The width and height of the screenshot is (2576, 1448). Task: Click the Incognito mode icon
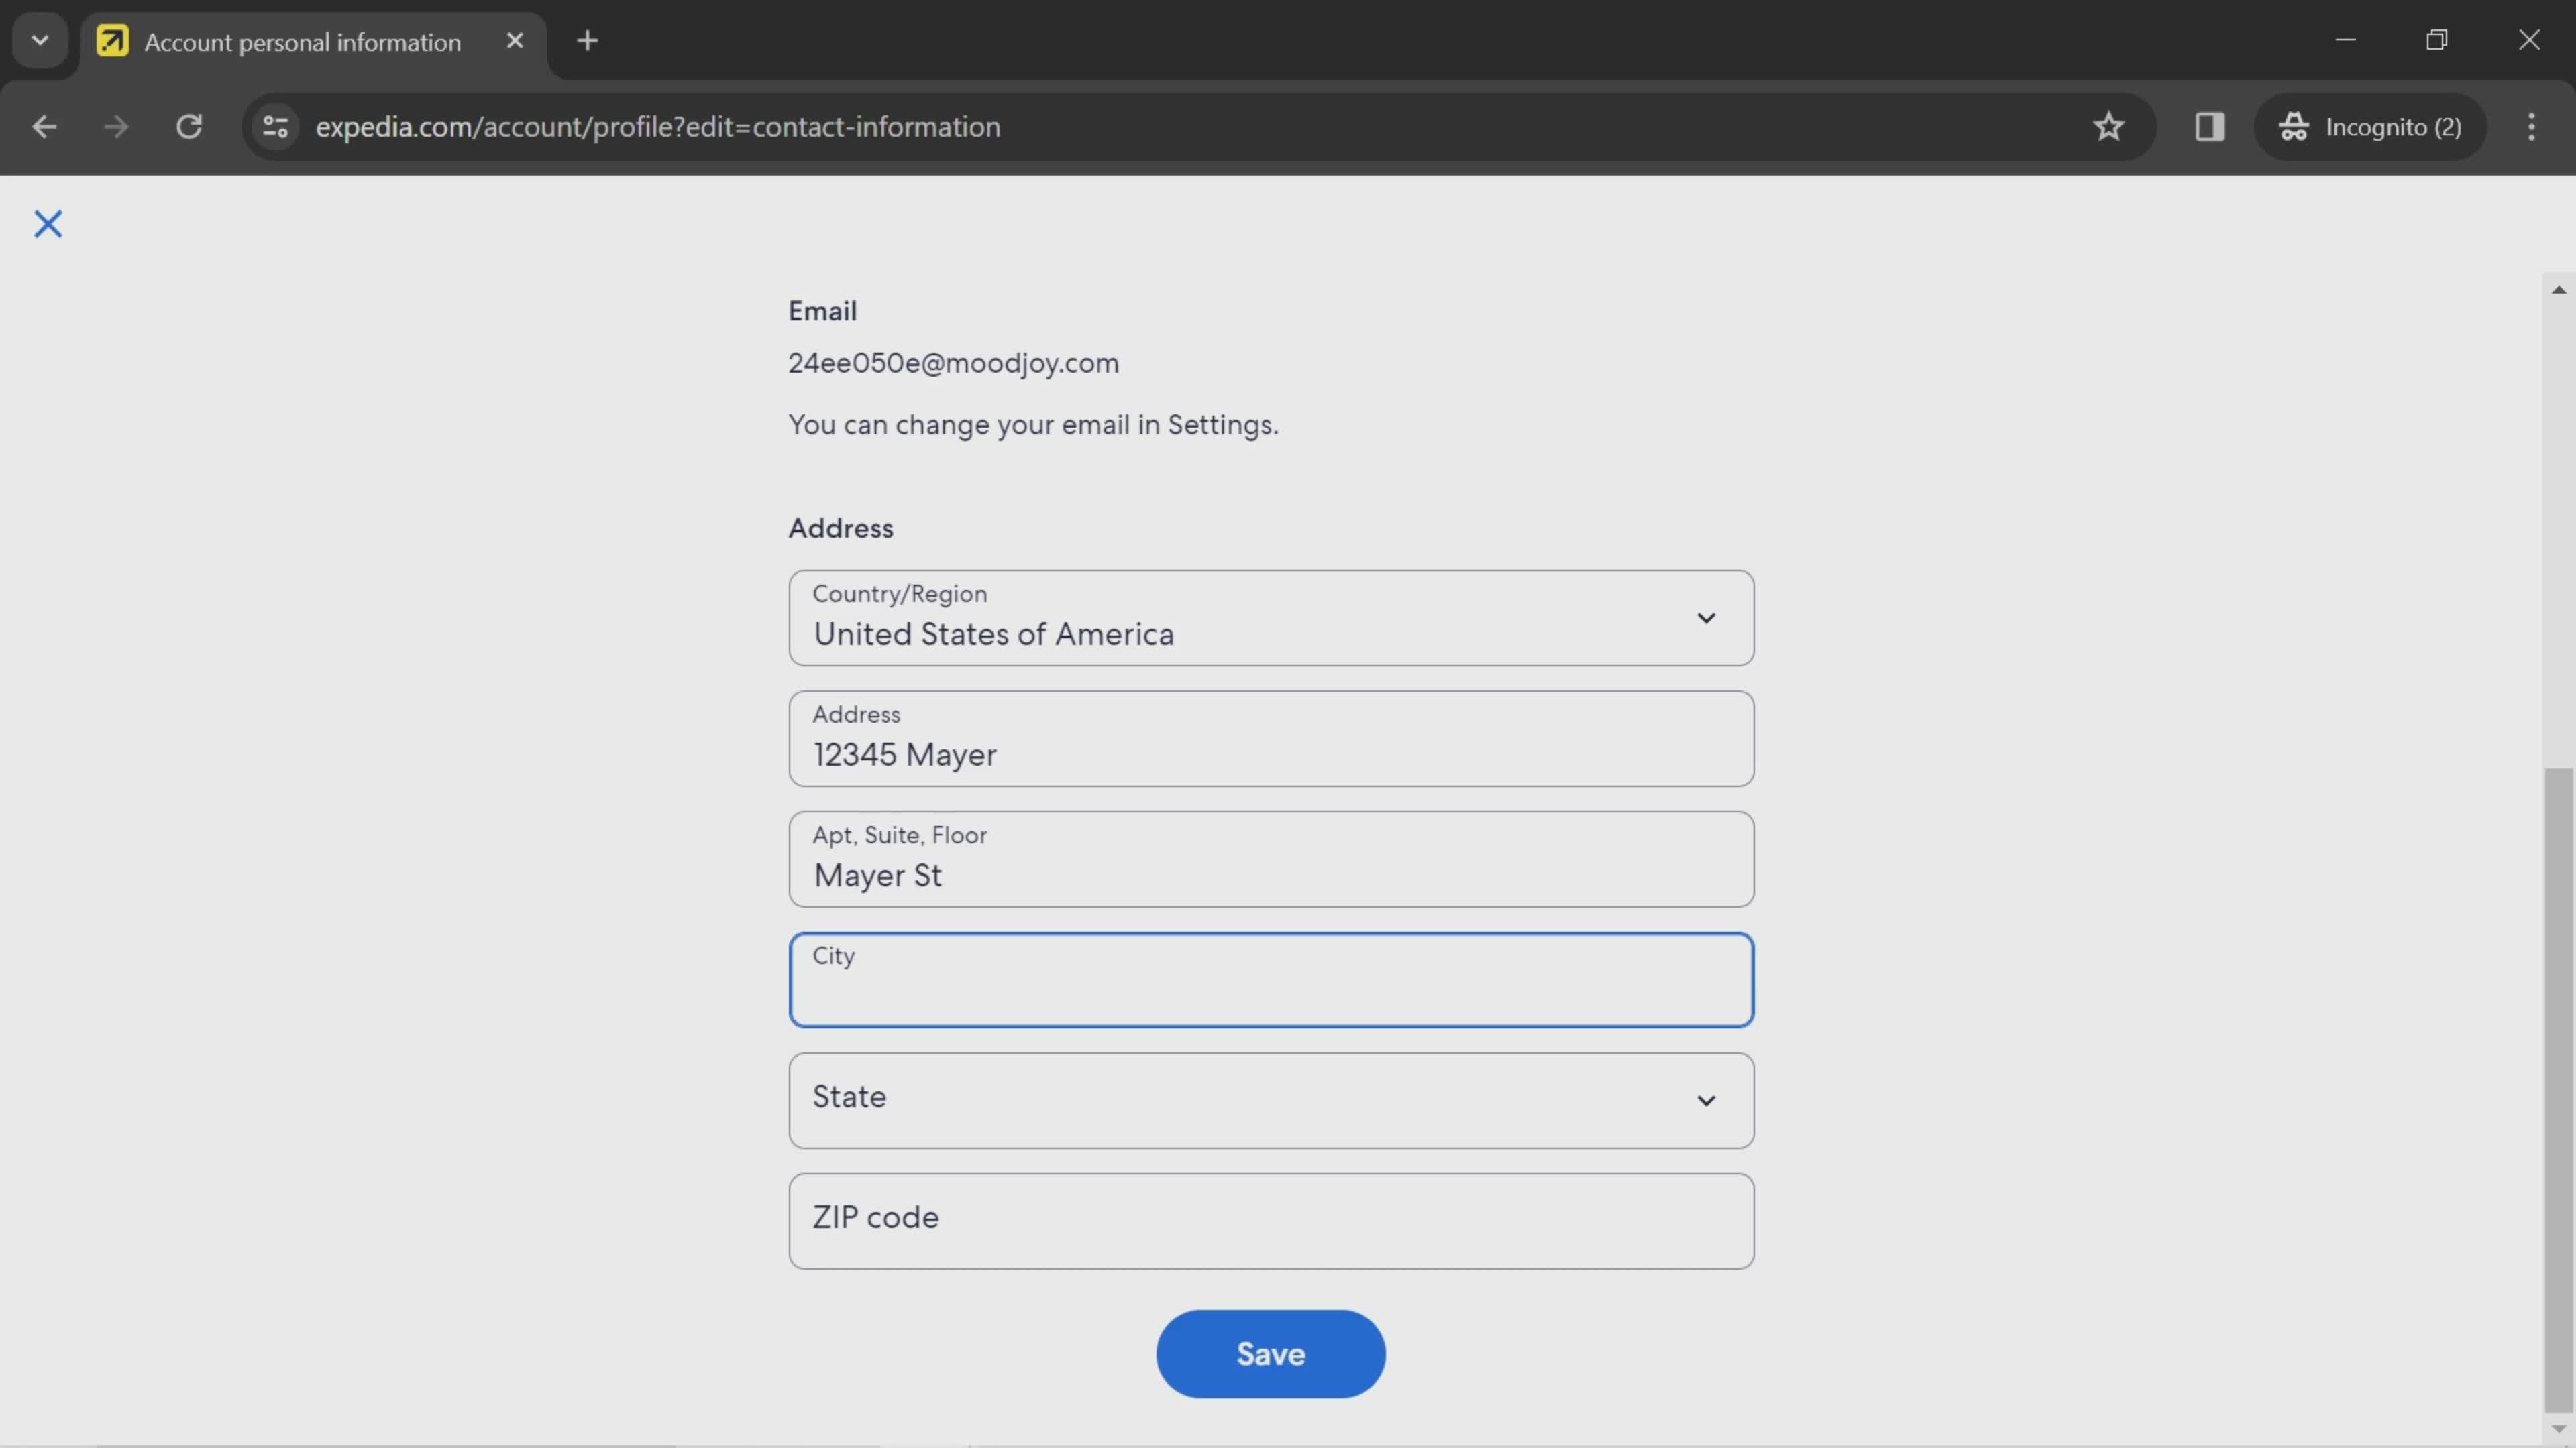pyautogui.click(x=2295, y=125)
